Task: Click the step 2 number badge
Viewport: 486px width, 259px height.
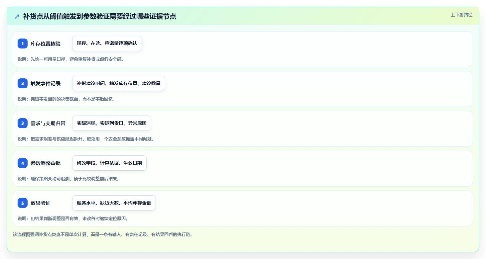Action: pos(23,83)
